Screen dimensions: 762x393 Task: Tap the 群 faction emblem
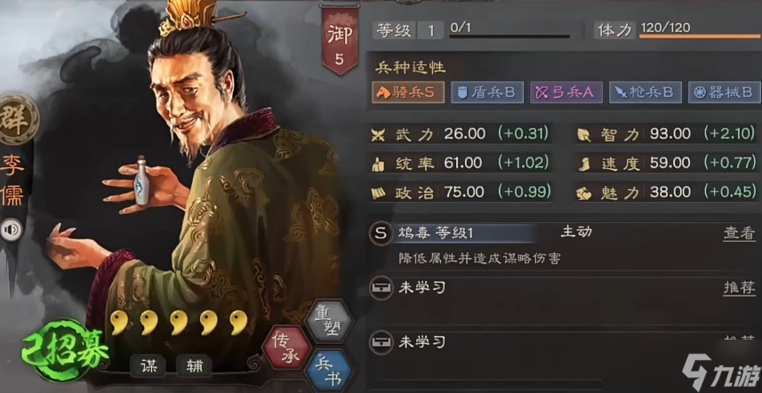(19, 119)
